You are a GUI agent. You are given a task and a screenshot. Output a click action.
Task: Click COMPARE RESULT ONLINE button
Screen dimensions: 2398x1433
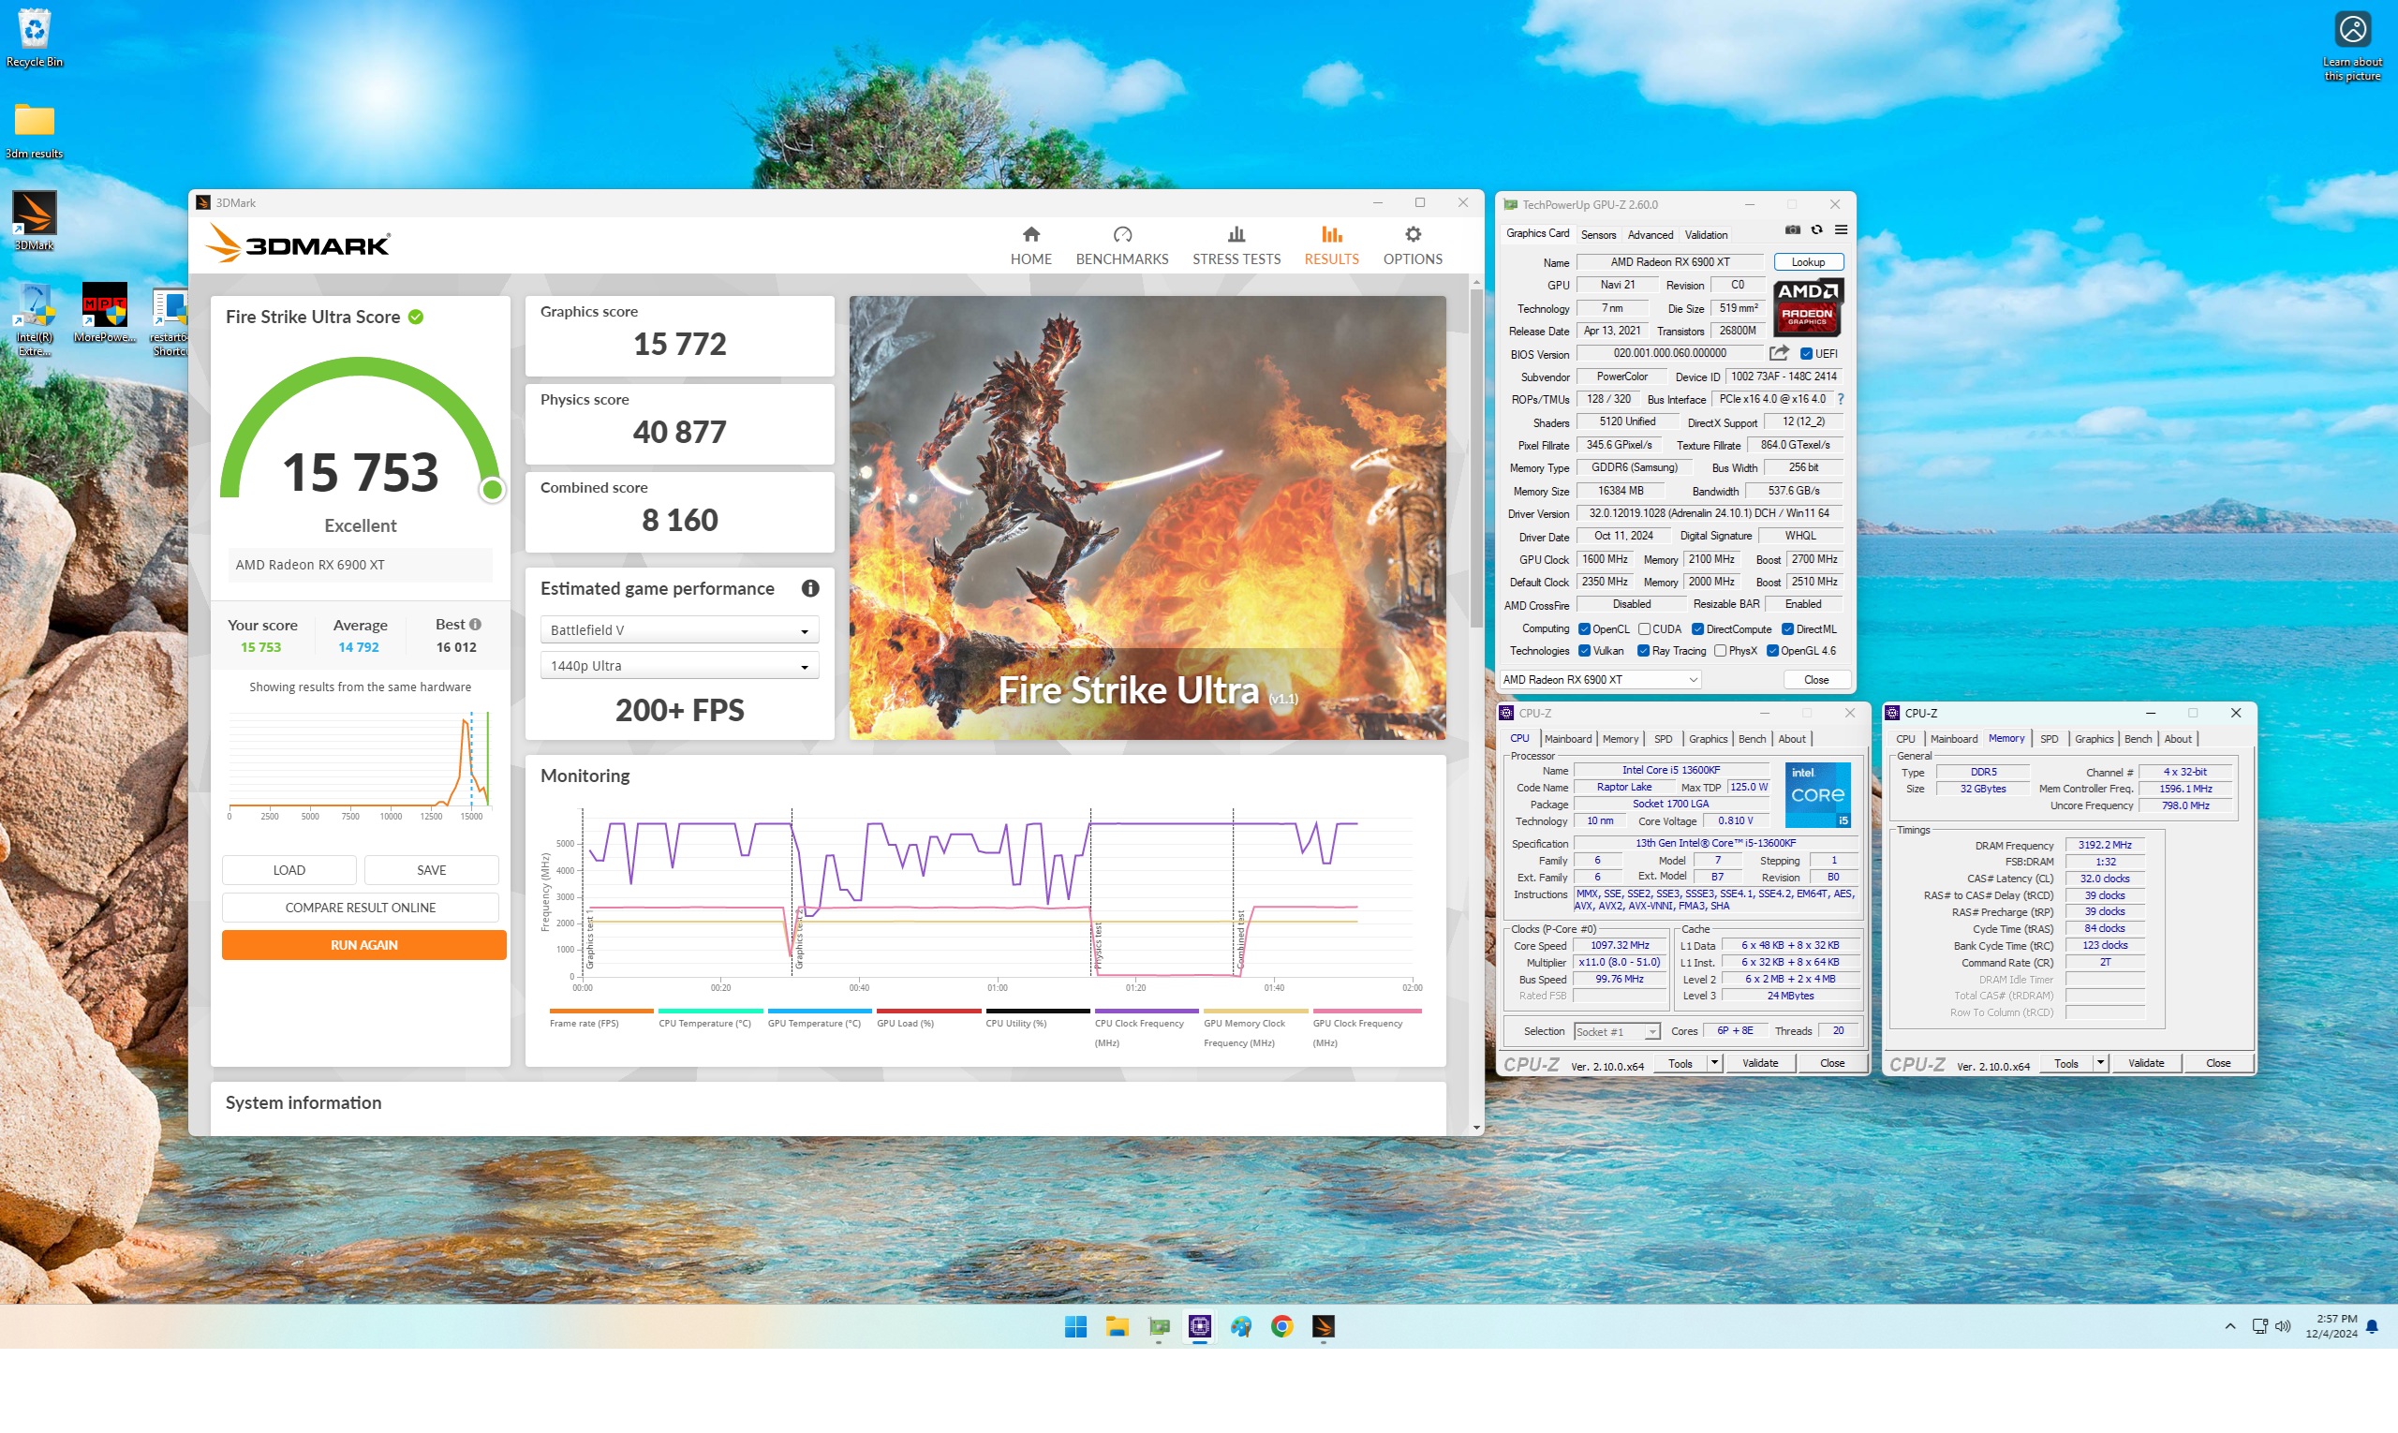[361, 908]
